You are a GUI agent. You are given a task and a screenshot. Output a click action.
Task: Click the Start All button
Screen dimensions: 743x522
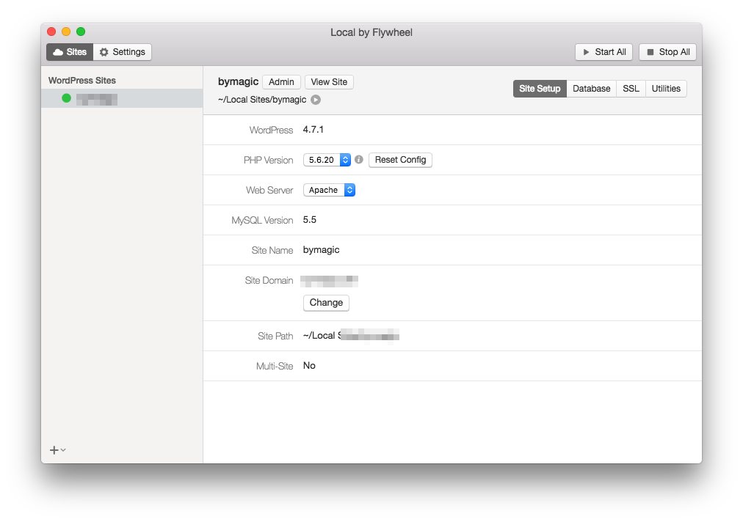604,52
